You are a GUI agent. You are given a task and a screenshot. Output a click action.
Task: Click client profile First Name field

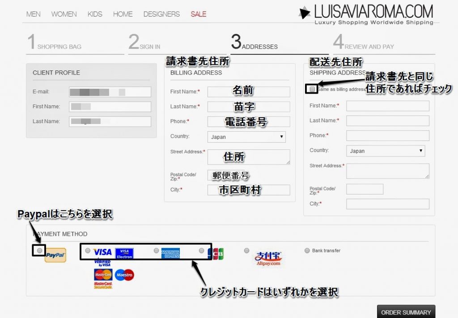pos(110,107)
